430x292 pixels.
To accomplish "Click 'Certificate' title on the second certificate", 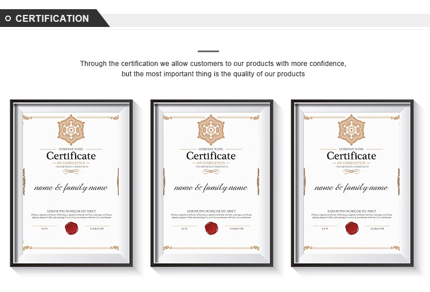I will (x=211, y=156).
